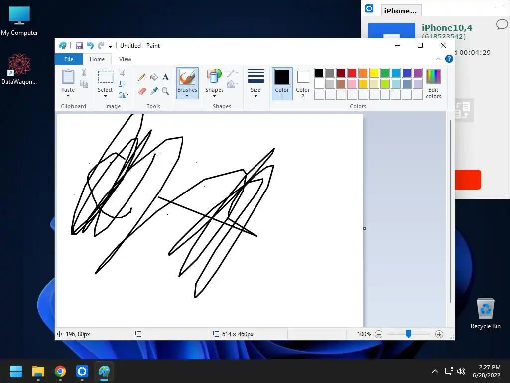
Task: Select the Pencil tool
Action: click(x=142, y=77)
